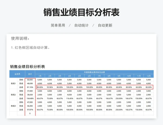
Task: Click the total rate cell 81.16%
Action: 30,87
